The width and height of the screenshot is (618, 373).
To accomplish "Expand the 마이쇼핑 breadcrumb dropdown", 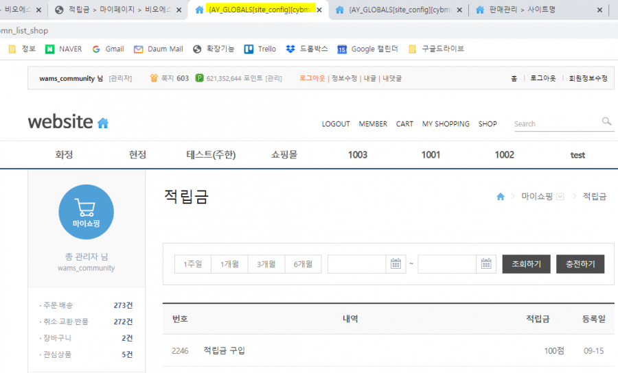I will (560, 197).
